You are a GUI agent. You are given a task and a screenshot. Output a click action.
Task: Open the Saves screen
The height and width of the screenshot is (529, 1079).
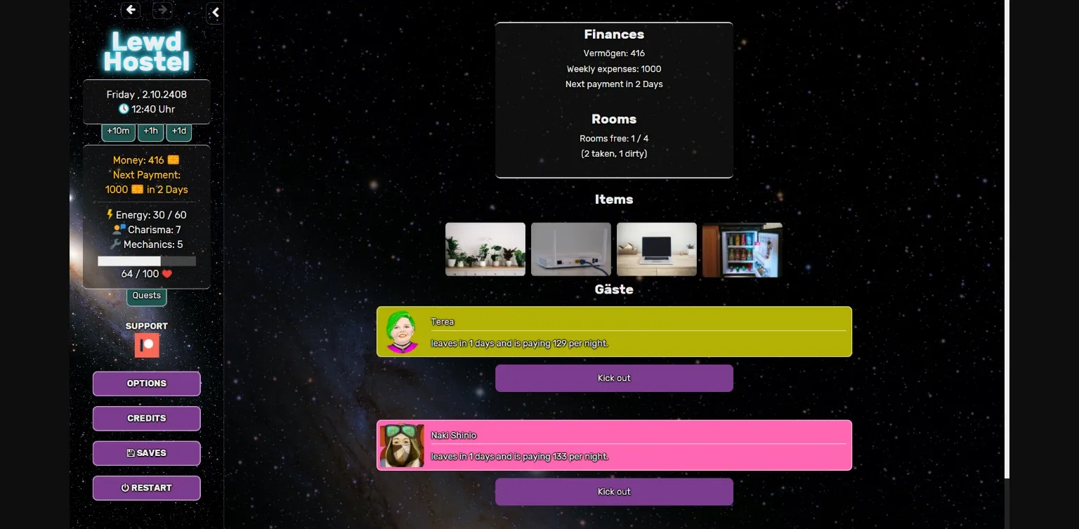146,452
